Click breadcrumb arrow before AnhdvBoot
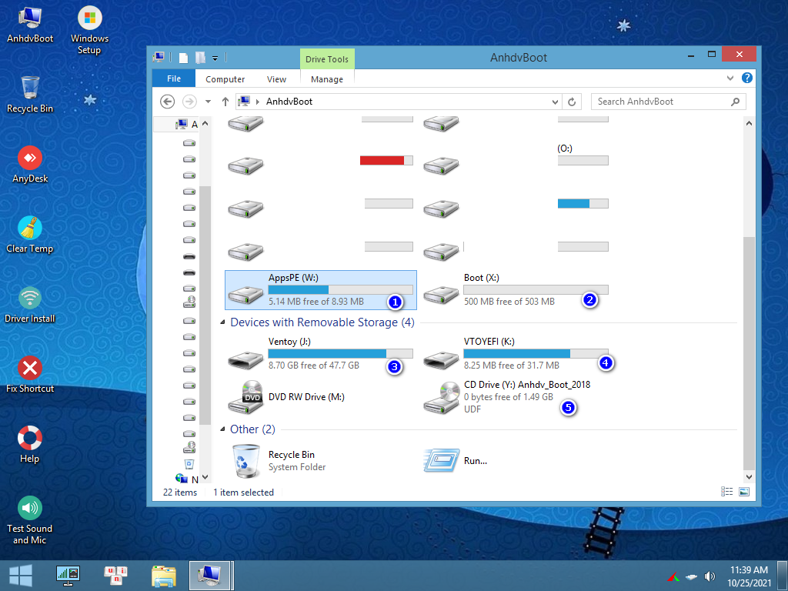The width and height of the screenshot is (788, 591). coord(257,102)
